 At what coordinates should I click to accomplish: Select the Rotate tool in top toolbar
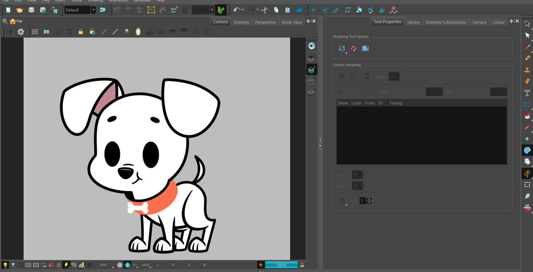click(x=325, y=10)
